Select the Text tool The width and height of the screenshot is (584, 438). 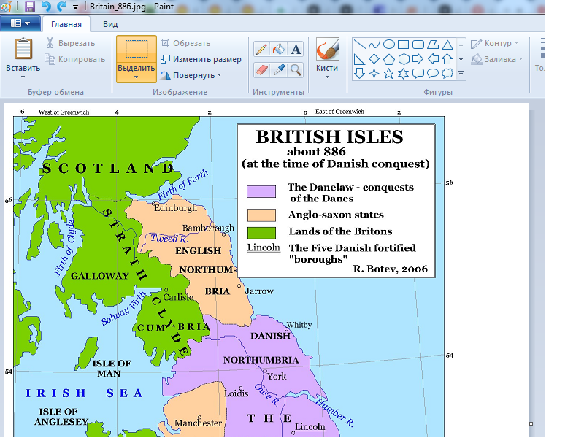click(x=296, y=49)
